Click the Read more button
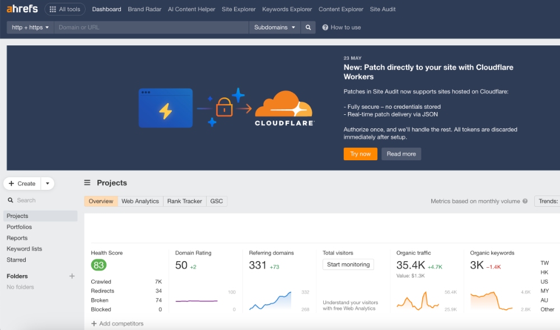Screen dimensions: 560x330 (401, 154)
